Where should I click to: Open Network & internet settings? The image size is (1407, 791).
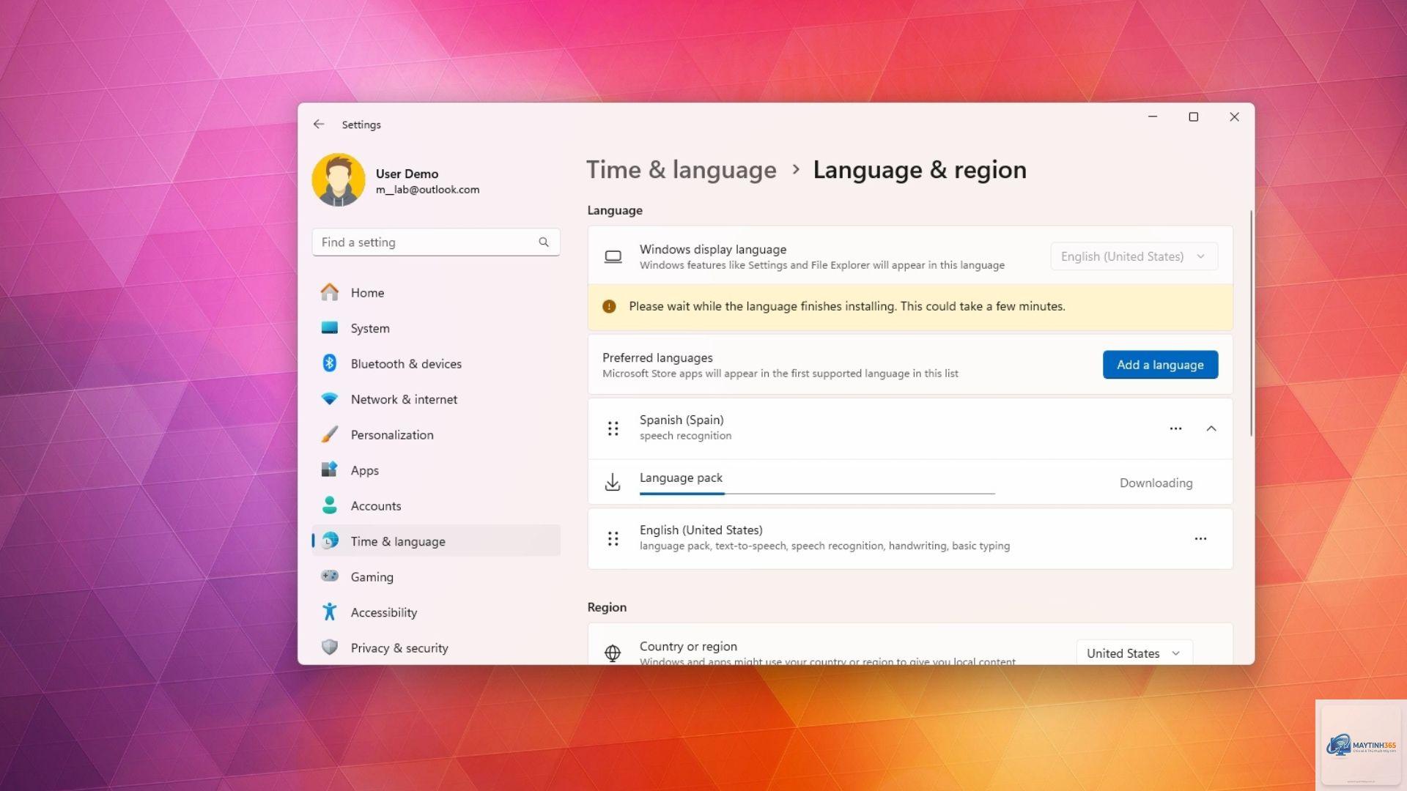point(436,399)
